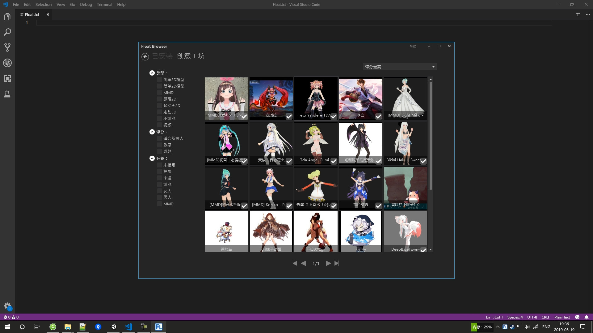Collapse the 类型 filter section
Screen dimensions: 593x333
152,73
